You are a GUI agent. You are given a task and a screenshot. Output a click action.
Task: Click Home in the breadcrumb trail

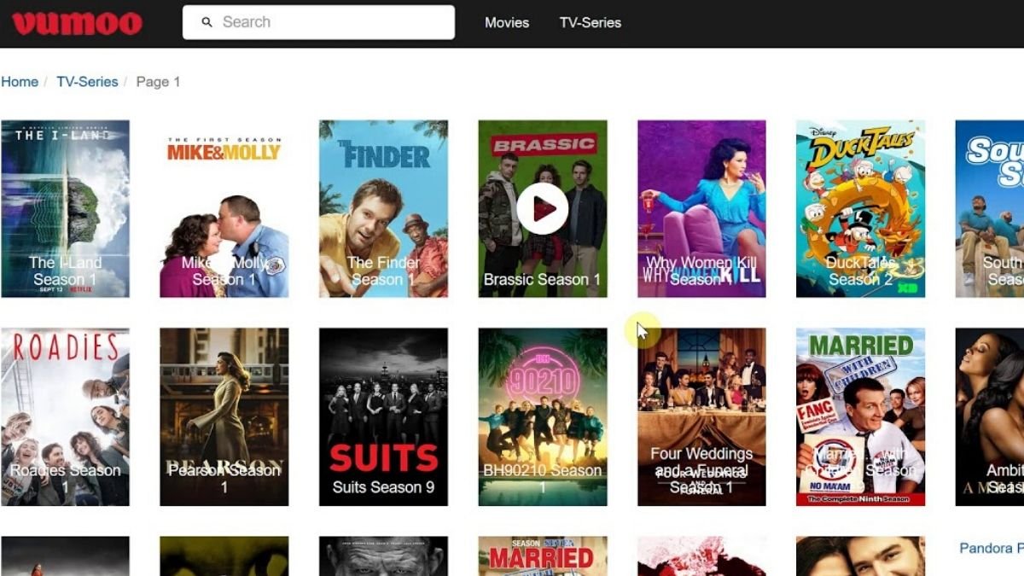point(20,81)
